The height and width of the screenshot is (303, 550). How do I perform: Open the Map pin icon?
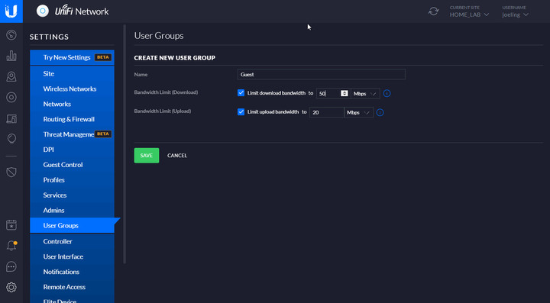(x=11, y=76)
